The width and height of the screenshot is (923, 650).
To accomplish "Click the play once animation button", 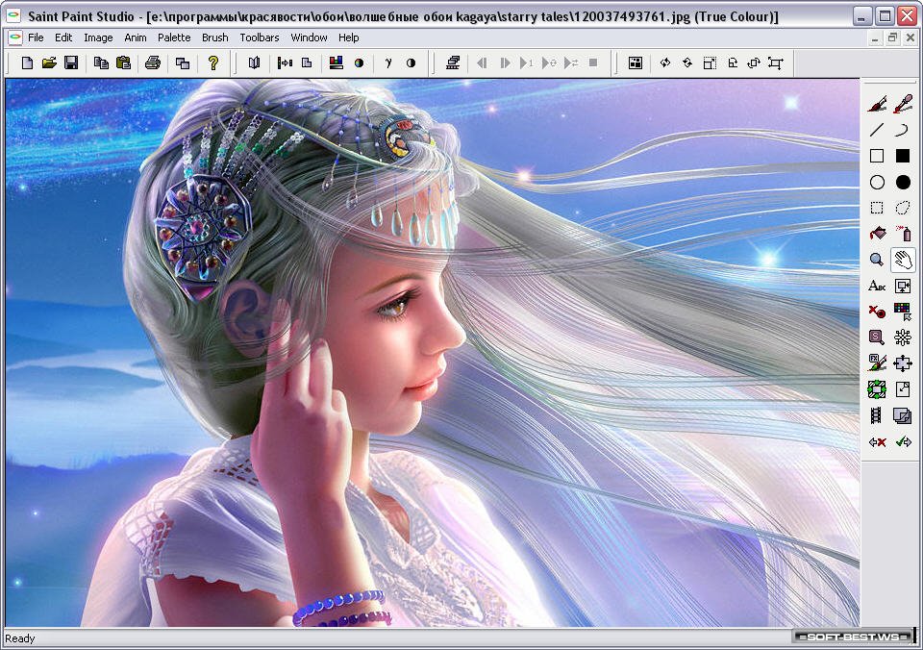I will point(526,63).
